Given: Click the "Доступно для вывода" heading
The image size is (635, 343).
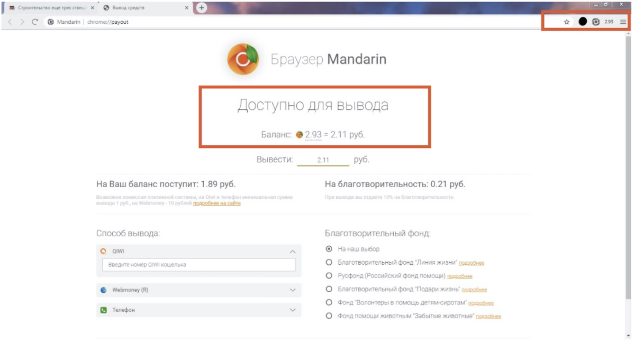Looking at the screenshot, I should (x=313, y=105).
